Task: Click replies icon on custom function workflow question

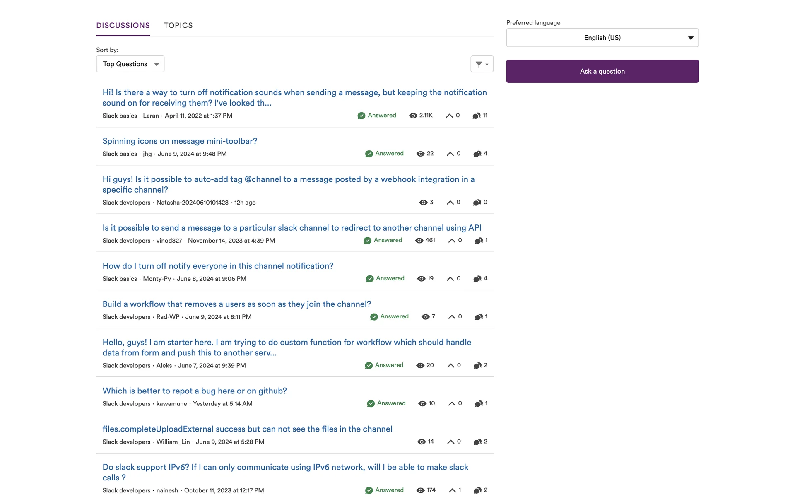Action: click(477, 366)
